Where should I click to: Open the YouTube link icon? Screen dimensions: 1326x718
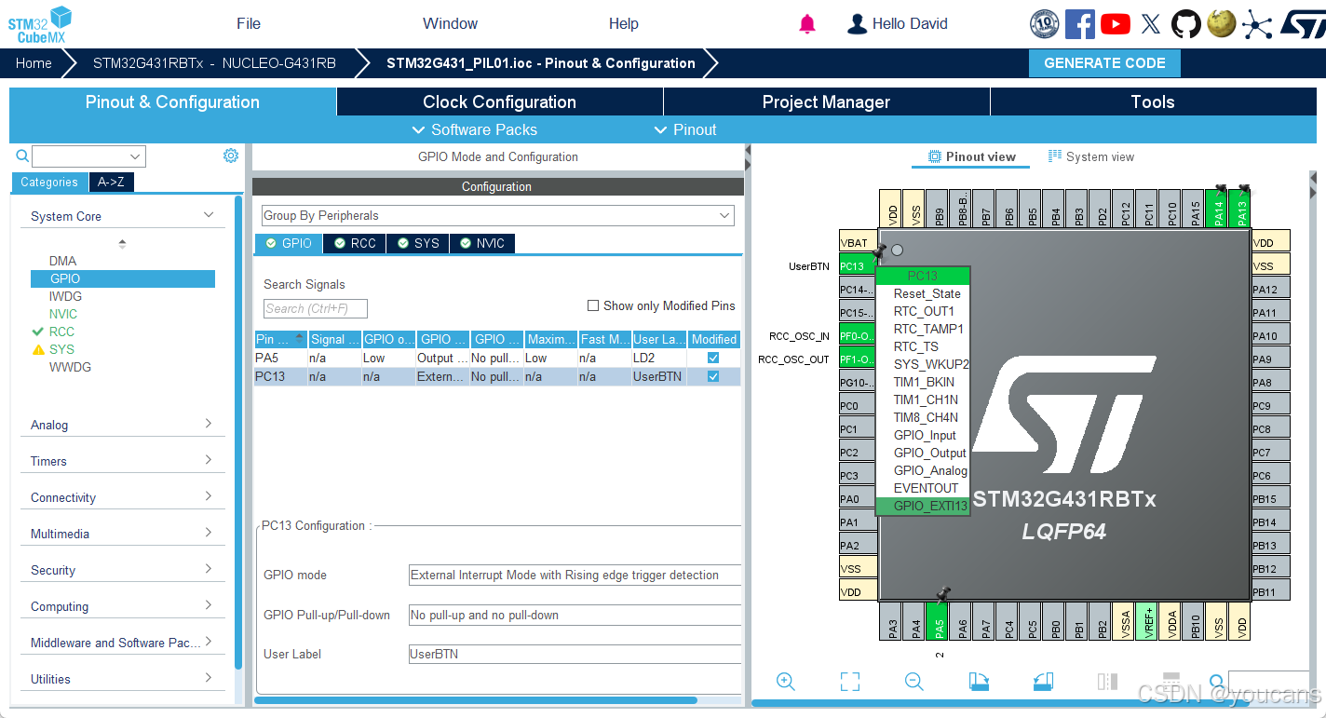(x=1115, y=24)
